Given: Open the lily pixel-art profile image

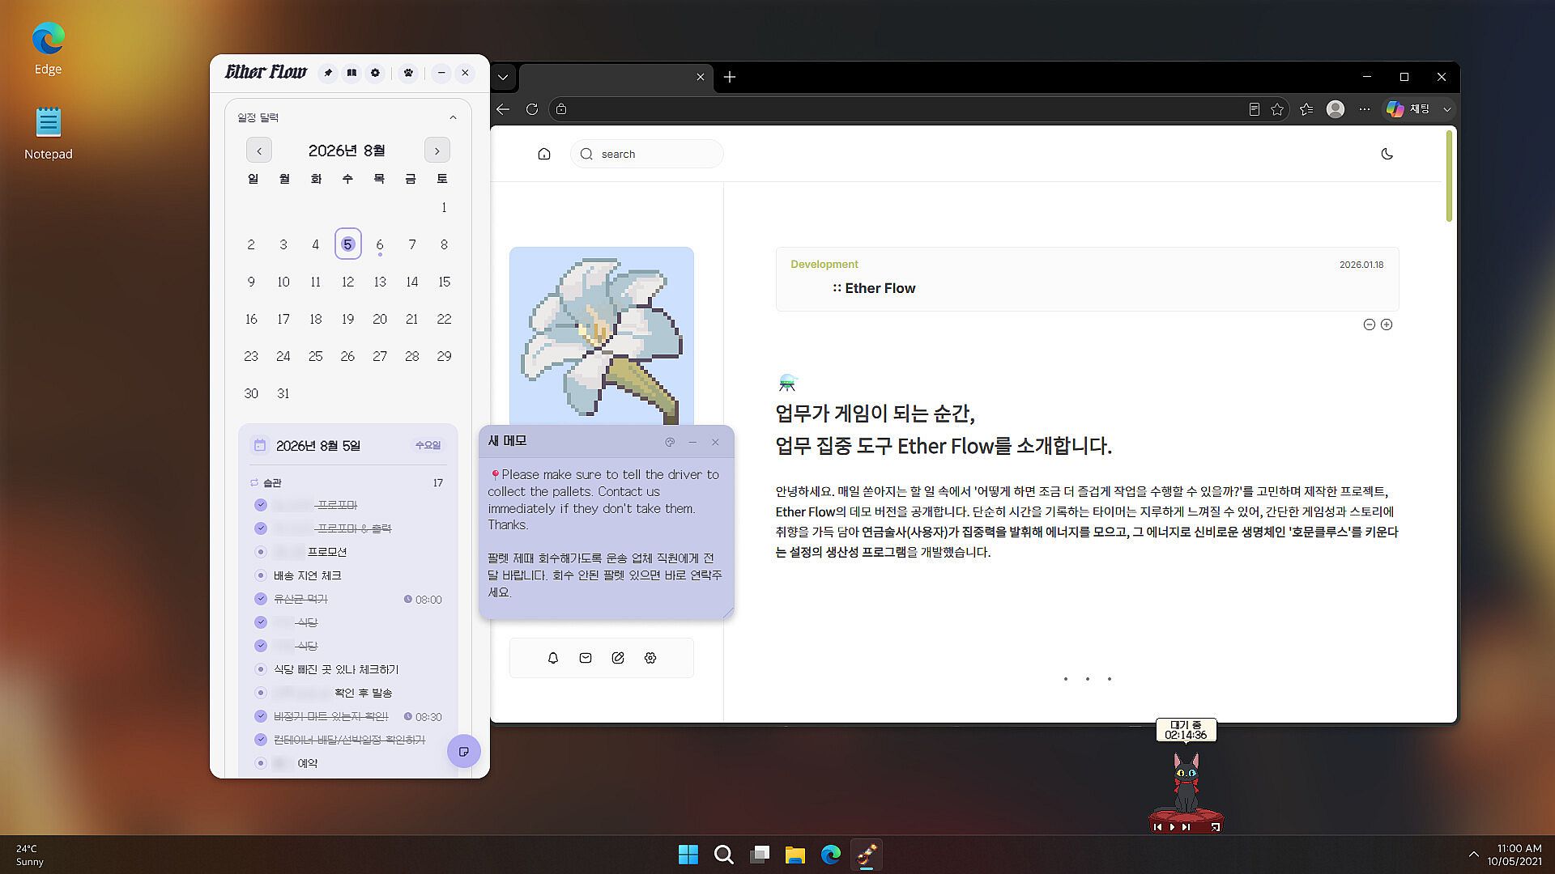Looking at the screenshot, I should (x=602, y=336).
